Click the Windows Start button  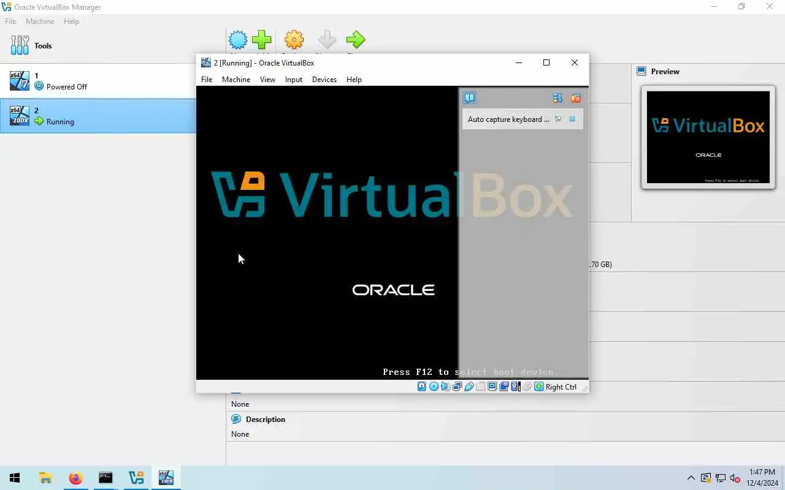[15, 478]
